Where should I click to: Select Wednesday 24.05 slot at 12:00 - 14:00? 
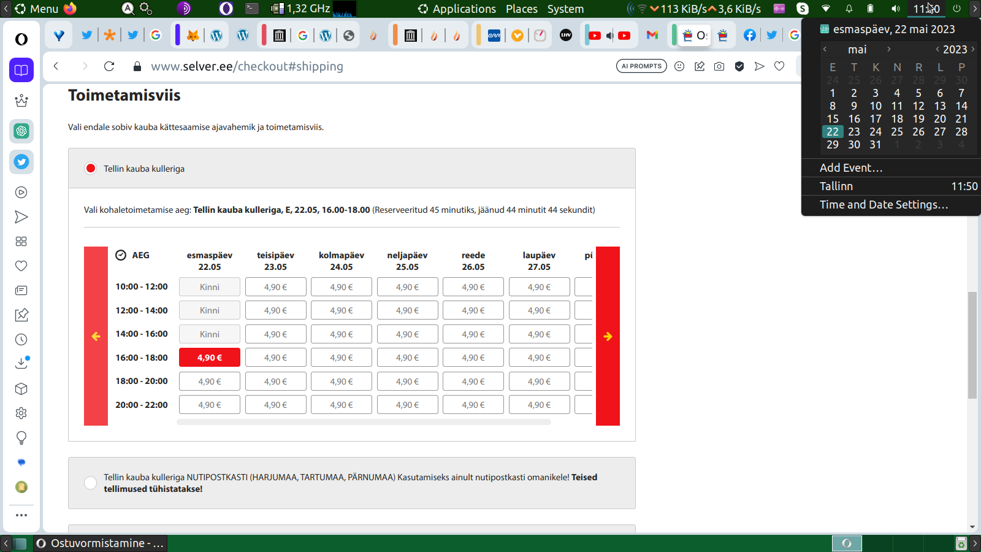point(342,310)
